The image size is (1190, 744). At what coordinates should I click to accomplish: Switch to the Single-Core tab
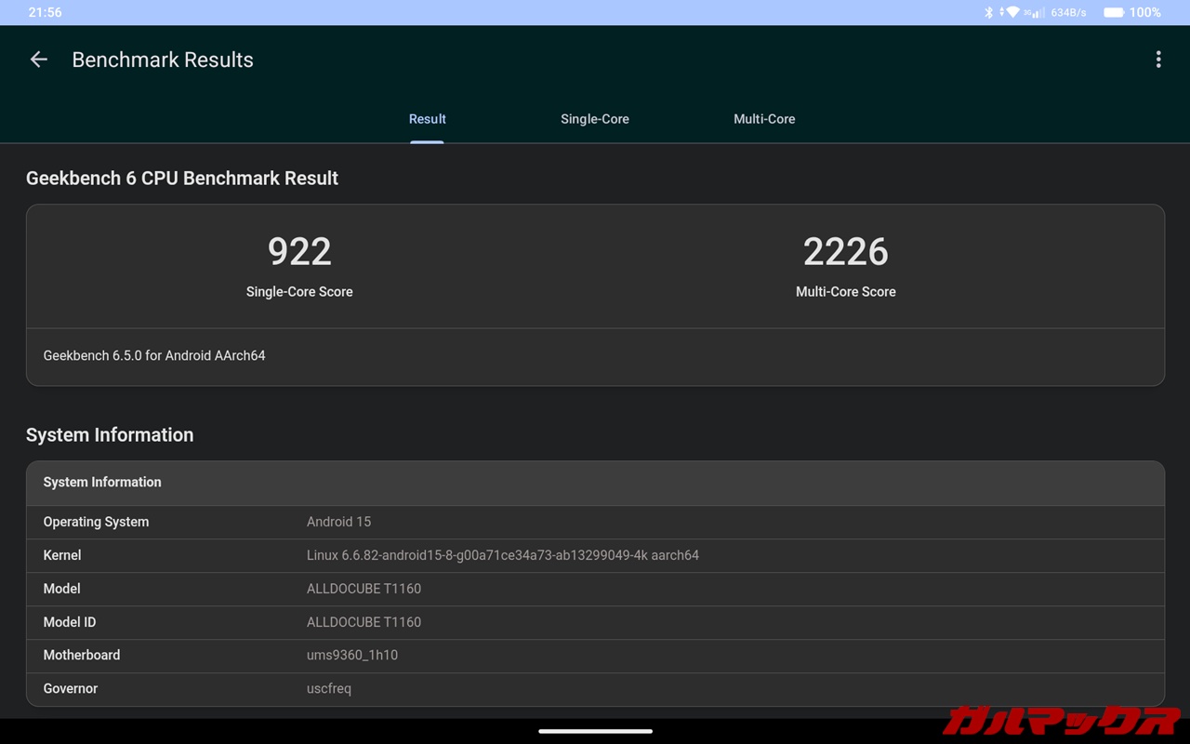[594, 119]
